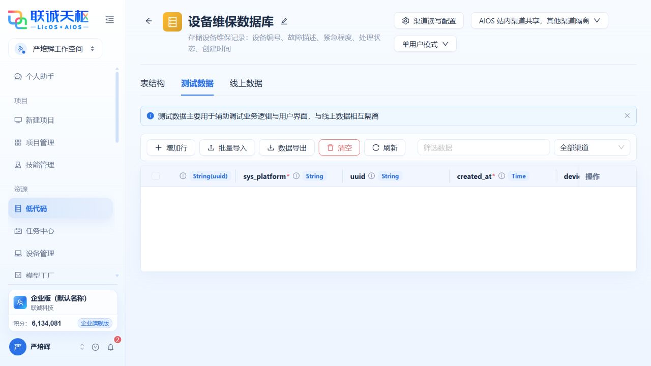
Task: Expand the user menu arrows beside 严培辉
Action: tap(82, 347)
